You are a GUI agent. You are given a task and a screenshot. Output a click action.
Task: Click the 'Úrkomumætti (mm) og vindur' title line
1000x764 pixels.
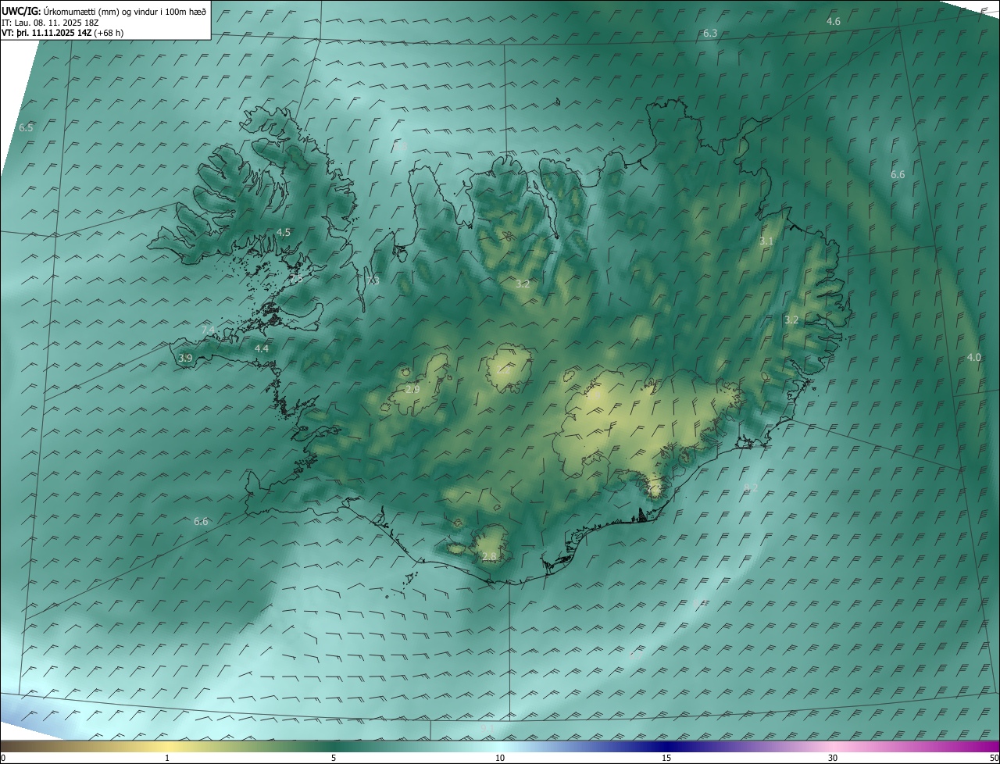click(104, 11)
